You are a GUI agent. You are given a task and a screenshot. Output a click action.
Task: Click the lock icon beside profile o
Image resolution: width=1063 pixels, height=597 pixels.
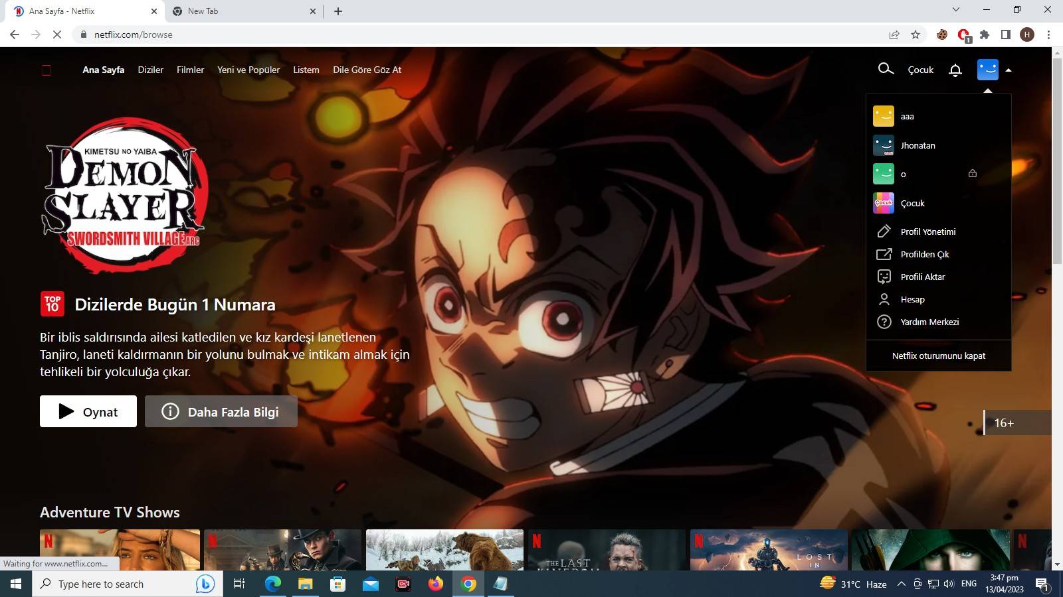click(x=973, y=174)
